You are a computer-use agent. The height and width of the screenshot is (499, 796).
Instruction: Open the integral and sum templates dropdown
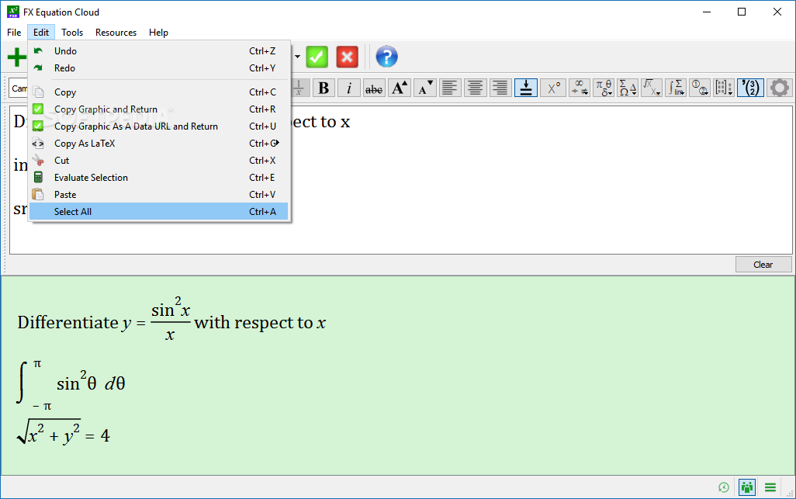point(676,88)
